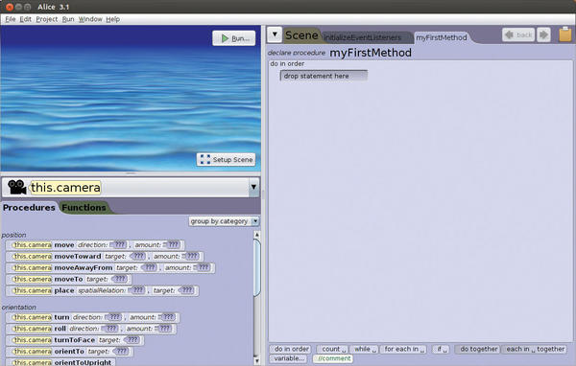
Task: Open the Project menu
Action: click(47, 19)
